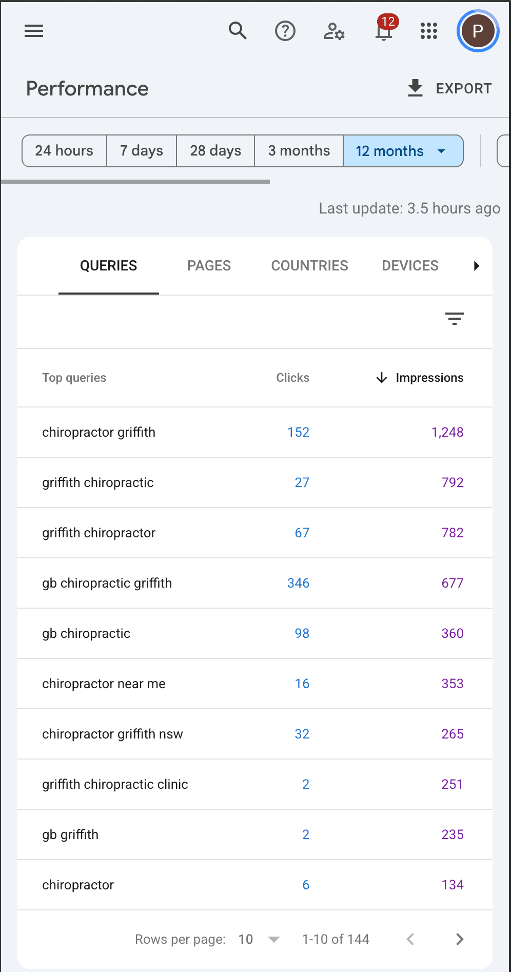Select query 'gb griffith'

click(x=70, y=834)
